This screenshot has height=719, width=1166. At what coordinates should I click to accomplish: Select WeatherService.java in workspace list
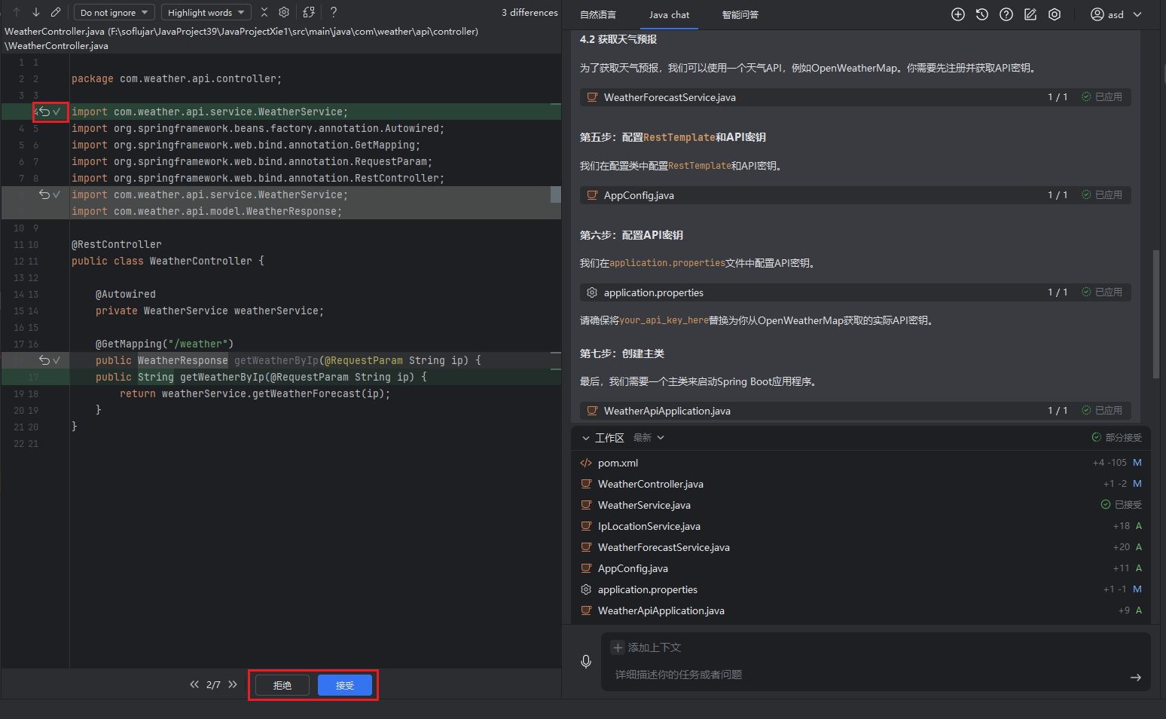(861, 505)
